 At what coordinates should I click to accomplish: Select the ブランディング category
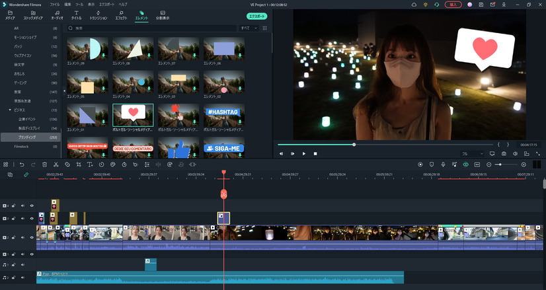tap(30, 137)
